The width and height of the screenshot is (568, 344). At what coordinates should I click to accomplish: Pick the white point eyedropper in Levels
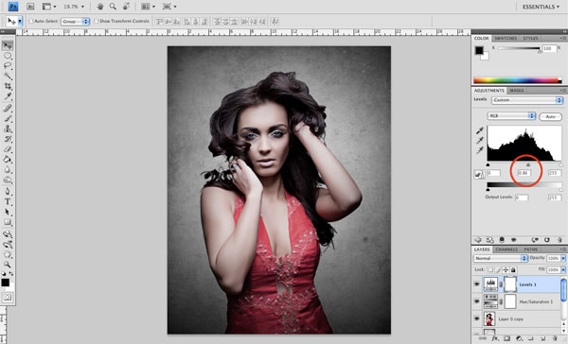click(x=480, y=150)
